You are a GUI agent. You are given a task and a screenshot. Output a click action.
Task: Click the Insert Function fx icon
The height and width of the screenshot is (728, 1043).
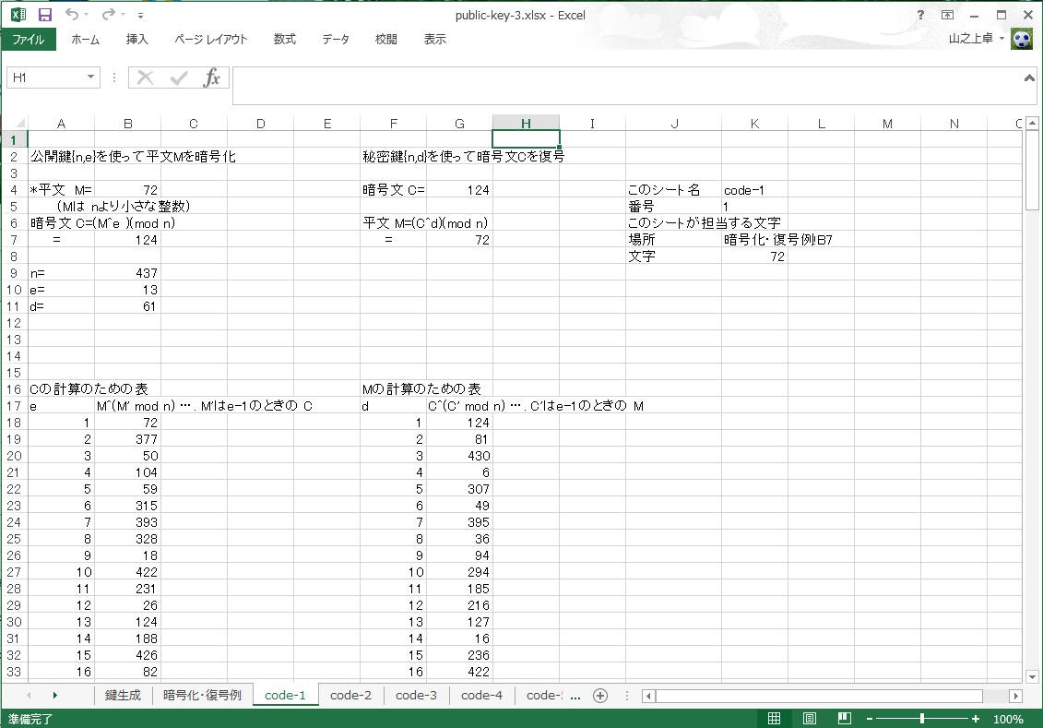[212, 78]
